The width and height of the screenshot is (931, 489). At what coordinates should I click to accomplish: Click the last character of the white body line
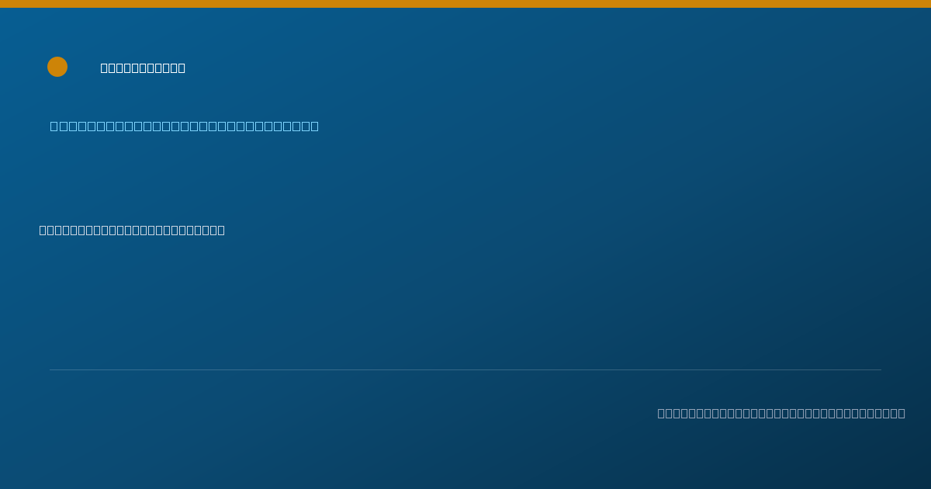pos(221,230)
